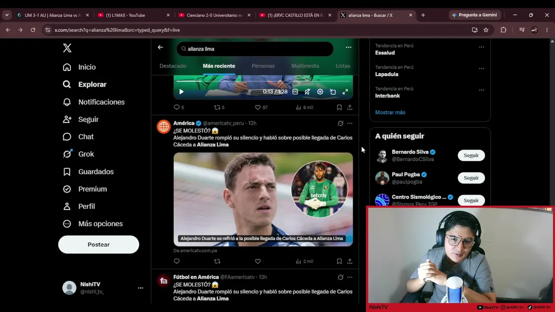
Task: Open Notificaciones from the sidebar
Action: tap(94, 102)
